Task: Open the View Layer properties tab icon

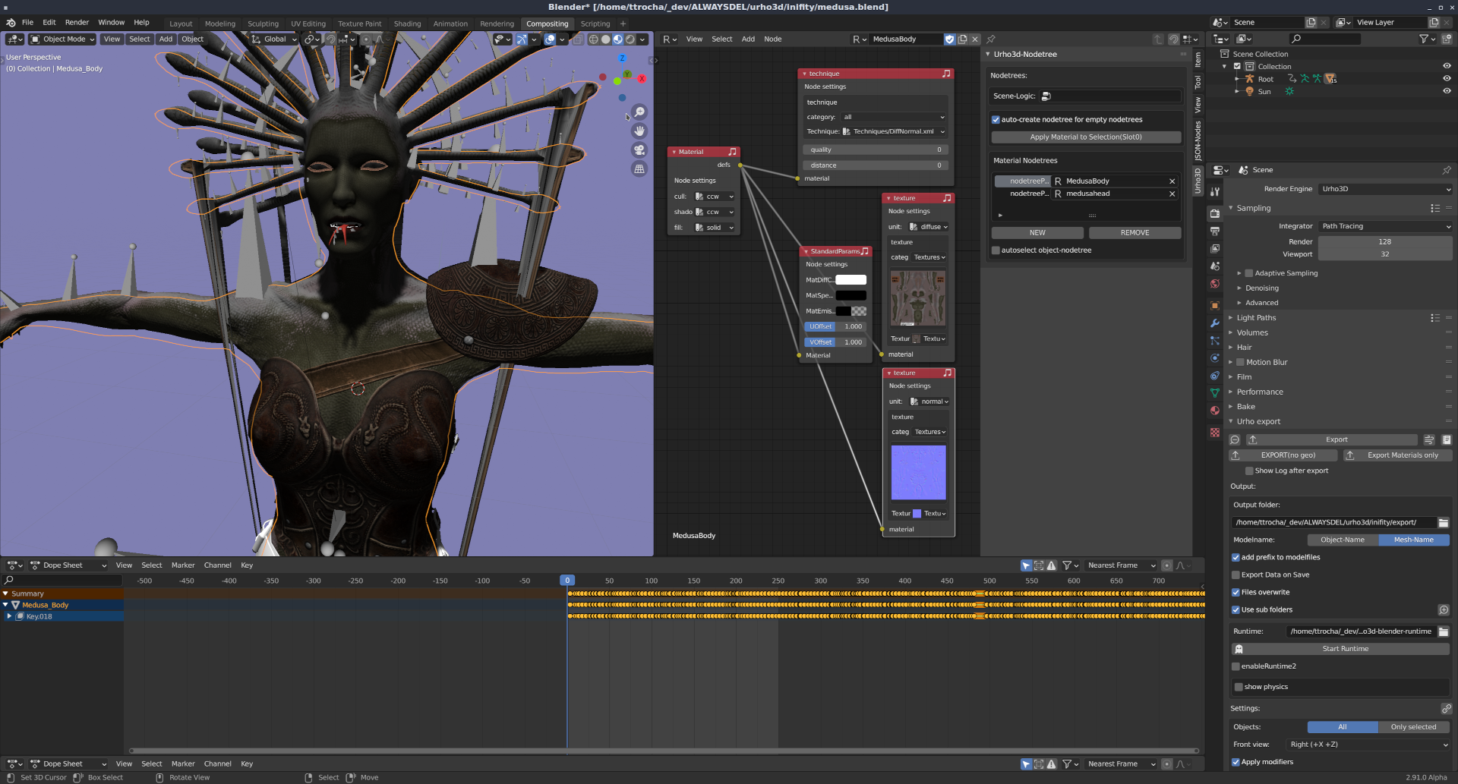Action: pos(1215,249)
